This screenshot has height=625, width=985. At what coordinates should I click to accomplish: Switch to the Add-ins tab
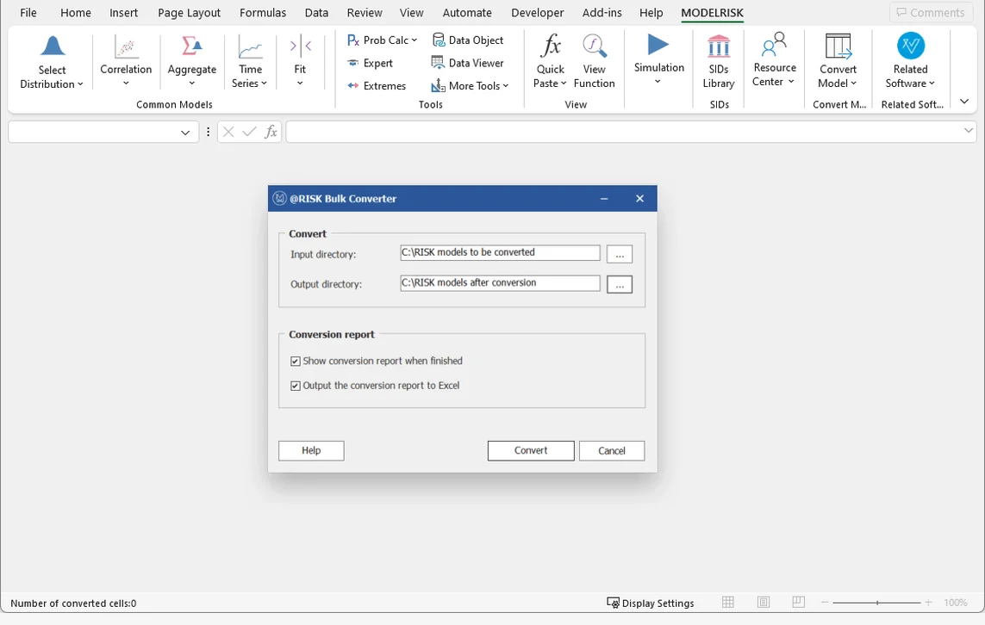pyautogui.click(x=602, y=13)
